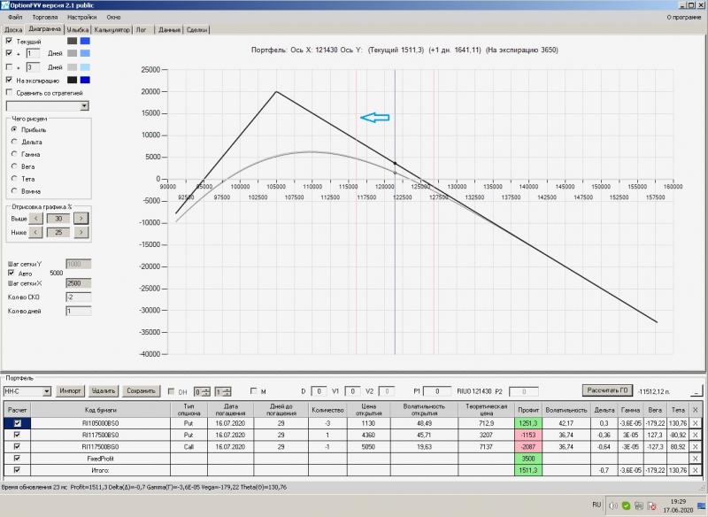Decrease the Выше percentage with left arrow

35,219
